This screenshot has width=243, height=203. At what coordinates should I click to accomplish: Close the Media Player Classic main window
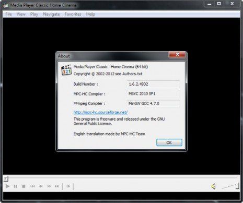point(232,4)
